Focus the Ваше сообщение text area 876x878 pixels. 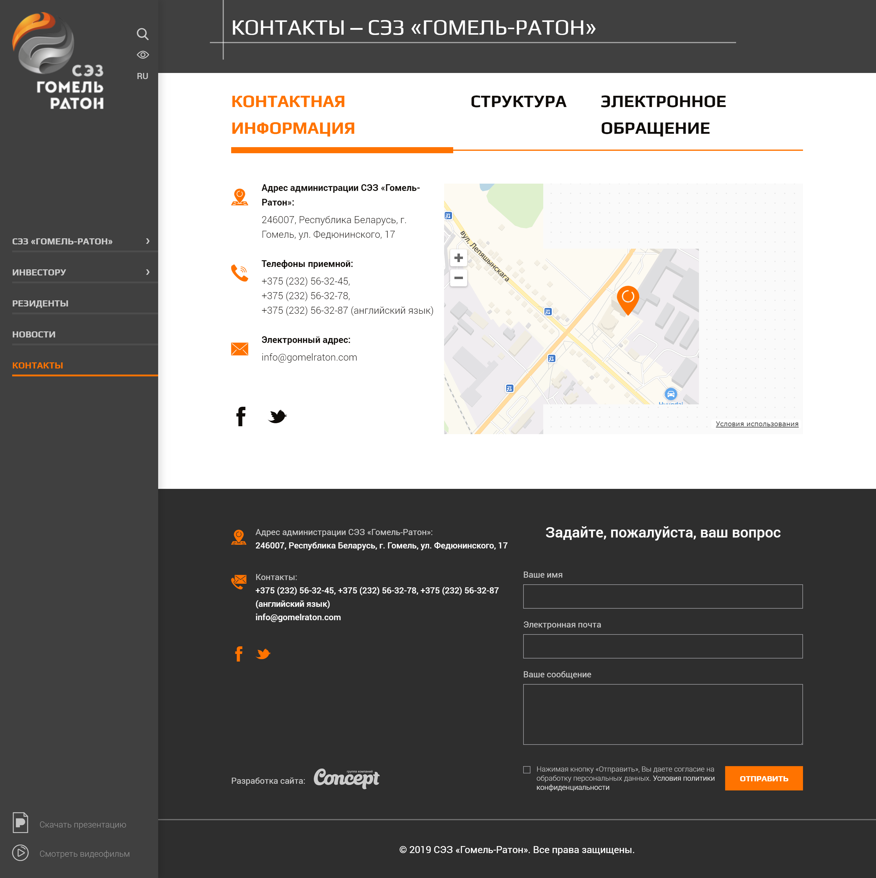[663, 714]
